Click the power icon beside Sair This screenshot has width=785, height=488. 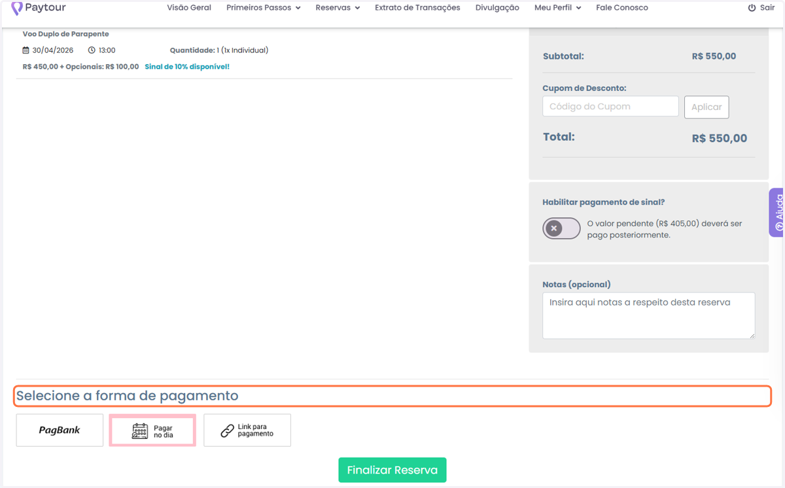(x=752, y=8)
